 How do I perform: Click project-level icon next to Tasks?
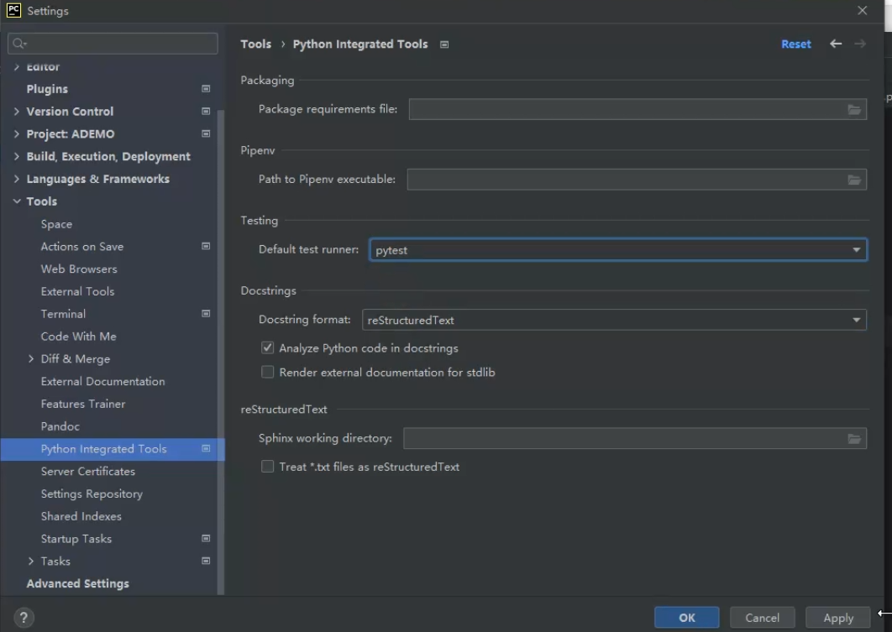(x=206, y=561)
